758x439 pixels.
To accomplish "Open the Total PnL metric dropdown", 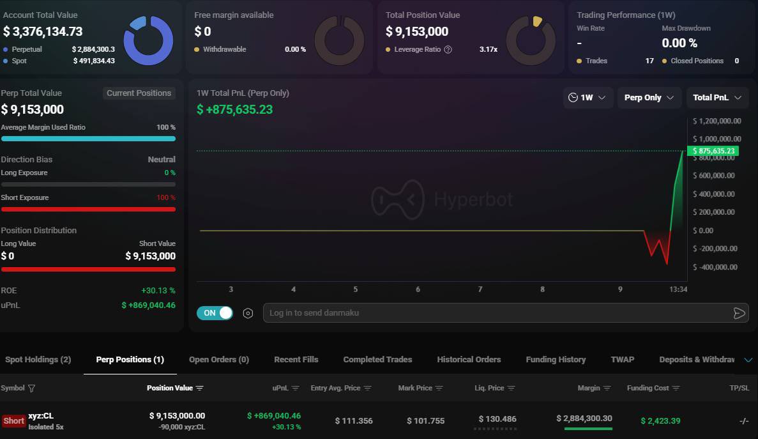I will [717, 98].
